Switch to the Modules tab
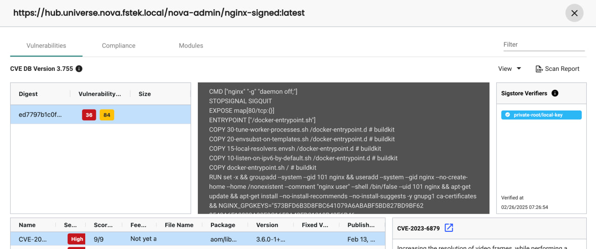 191,46
